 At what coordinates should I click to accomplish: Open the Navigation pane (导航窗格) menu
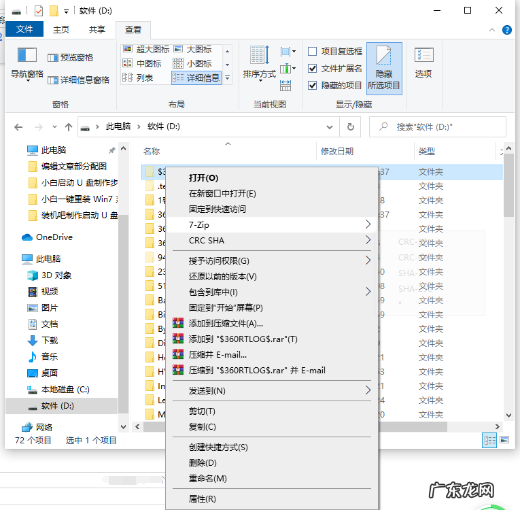point(27,63)
